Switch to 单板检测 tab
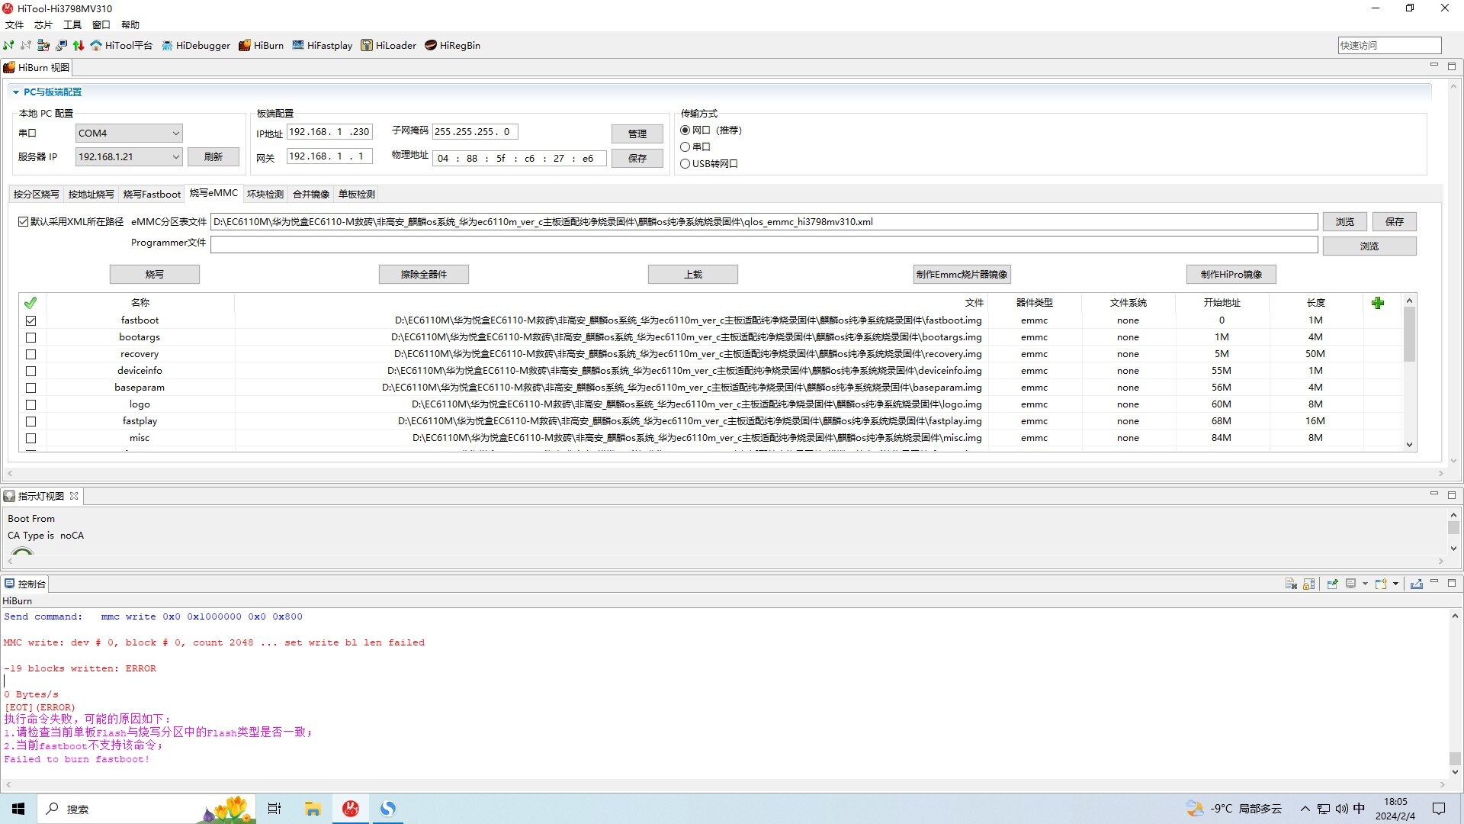The height and width of the screenshot is (824, 1464). click(356, 194)
